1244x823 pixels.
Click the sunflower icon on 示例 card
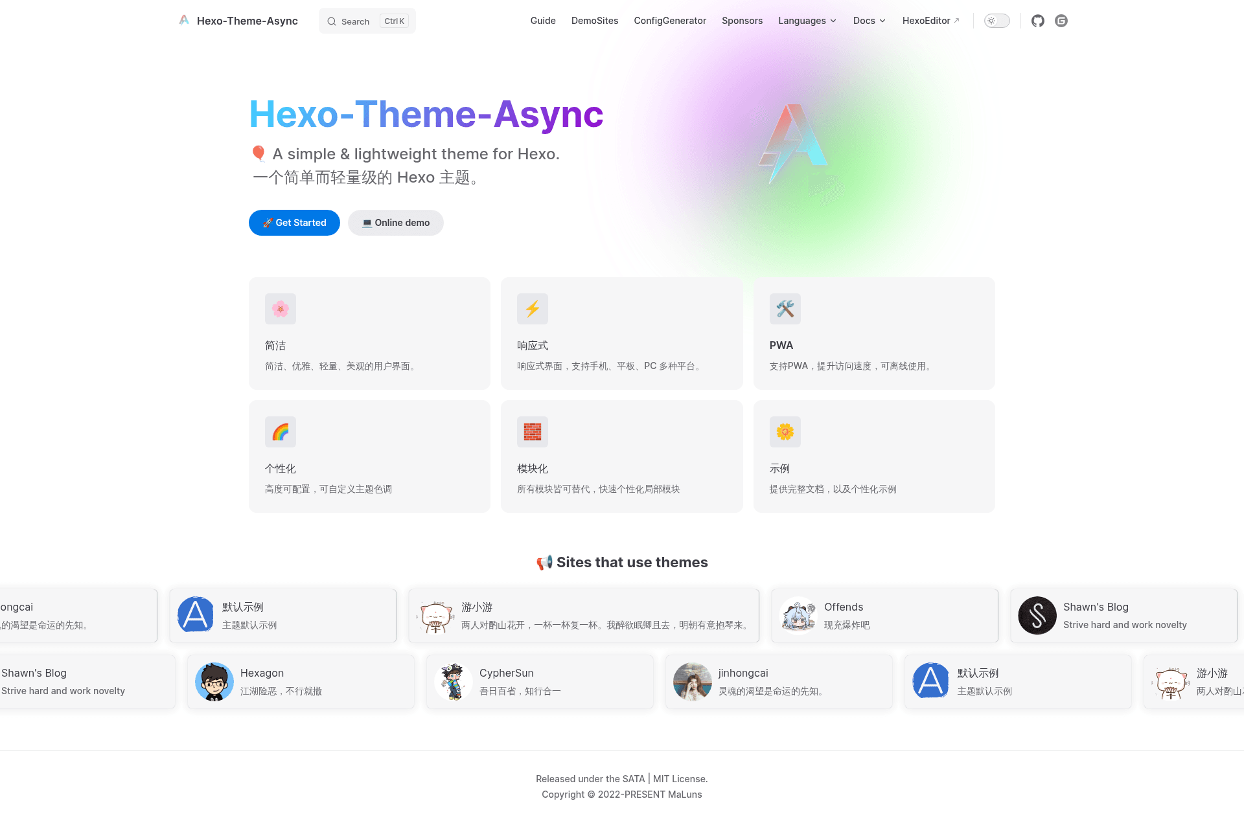click(785, 432)
